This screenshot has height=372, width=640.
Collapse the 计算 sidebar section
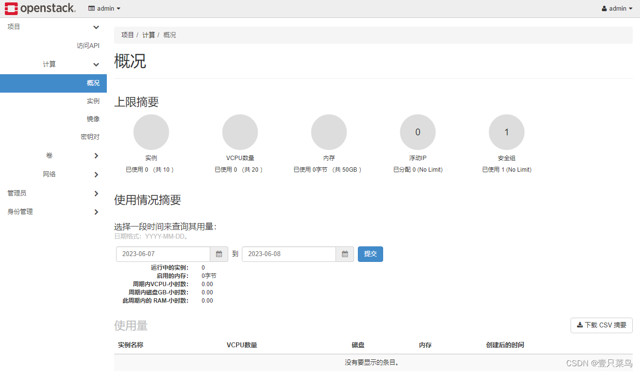[53, 65]
